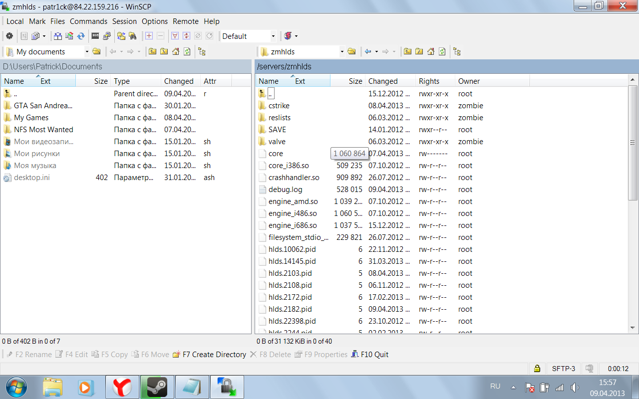
Task: Click the red plus Select Files icon
Action: [x=149, y=36]
